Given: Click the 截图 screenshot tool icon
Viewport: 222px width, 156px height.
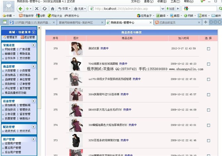Looking at the screenshot, I should point(175,16).
